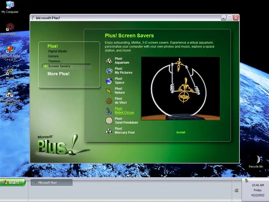Minimize the Microsoft Plus! window

pos(224,18)
